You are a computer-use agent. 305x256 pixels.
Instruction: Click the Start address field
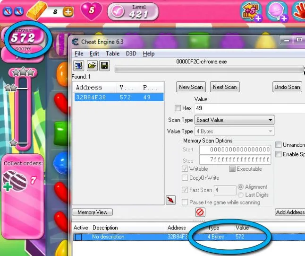pos(235,150)
